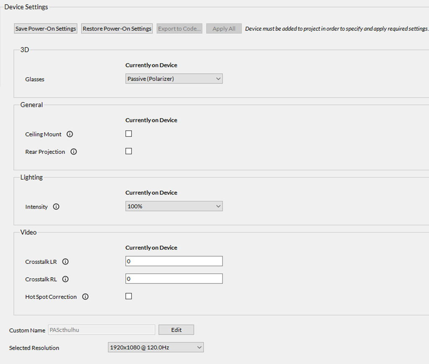Click the info icon beside Ceiling Mount
429x364 pixels.
(x=70, y=134)
